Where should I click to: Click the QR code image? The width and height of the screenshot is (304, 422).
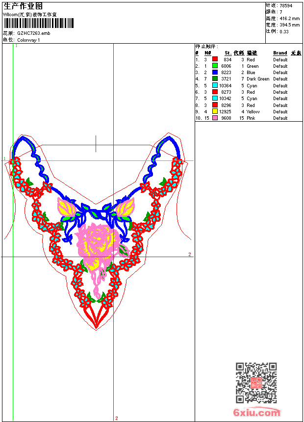[x=256, y=383]
